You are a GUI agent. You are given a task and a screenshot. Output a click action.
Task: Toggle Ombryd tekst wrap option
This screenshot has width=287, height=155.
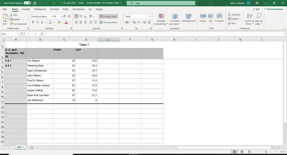[108, 16]
